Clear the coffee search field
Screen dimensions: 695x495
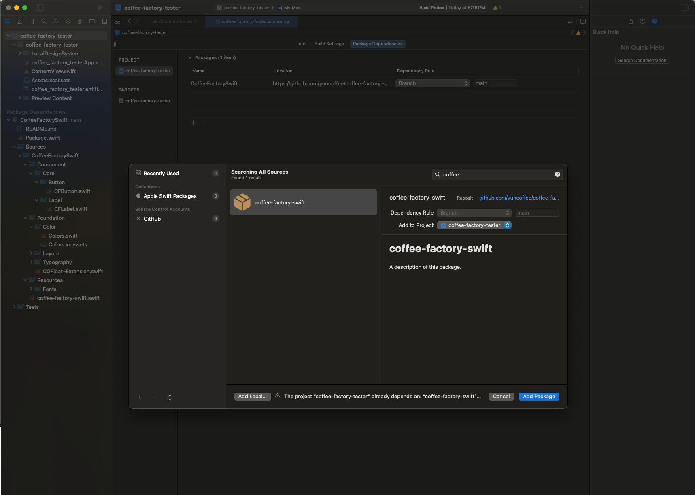tap(557, 174)
